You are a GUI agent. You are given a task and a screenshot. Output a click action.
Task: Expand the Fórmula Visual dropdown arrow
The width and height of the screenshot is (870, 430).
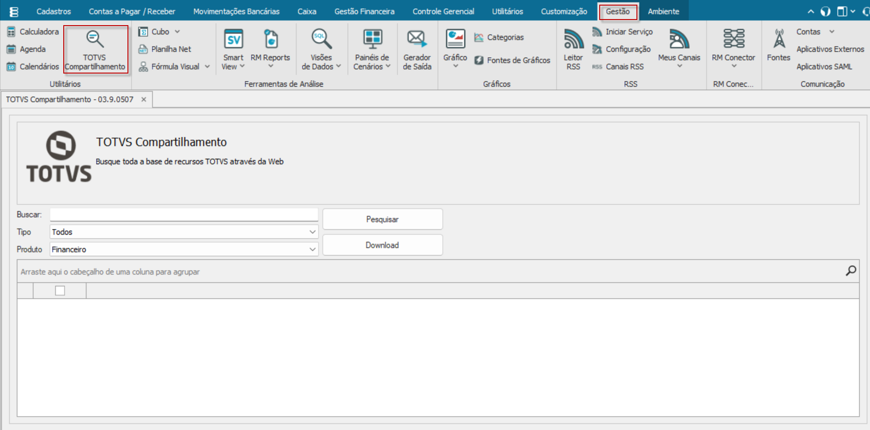point(207,67)
